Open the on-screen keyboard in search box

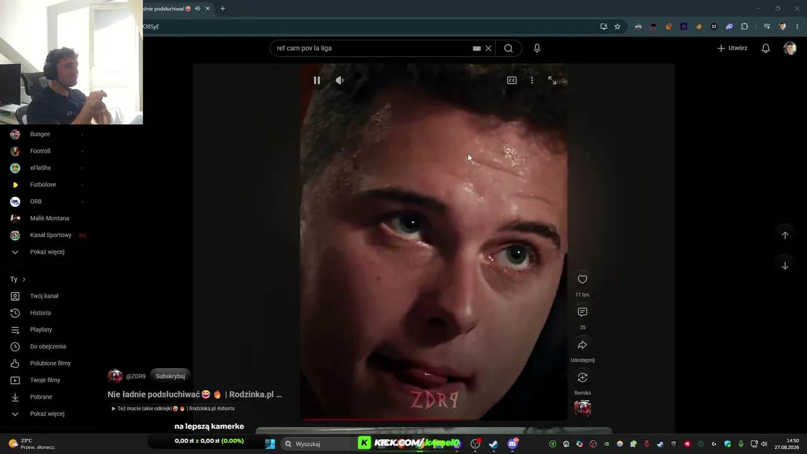pyautogui.click(x=477, y=49)
